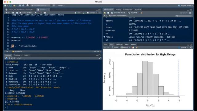Screen dimensions: 197x111
Task: Open the Files tab
Action: click(106, 44)
